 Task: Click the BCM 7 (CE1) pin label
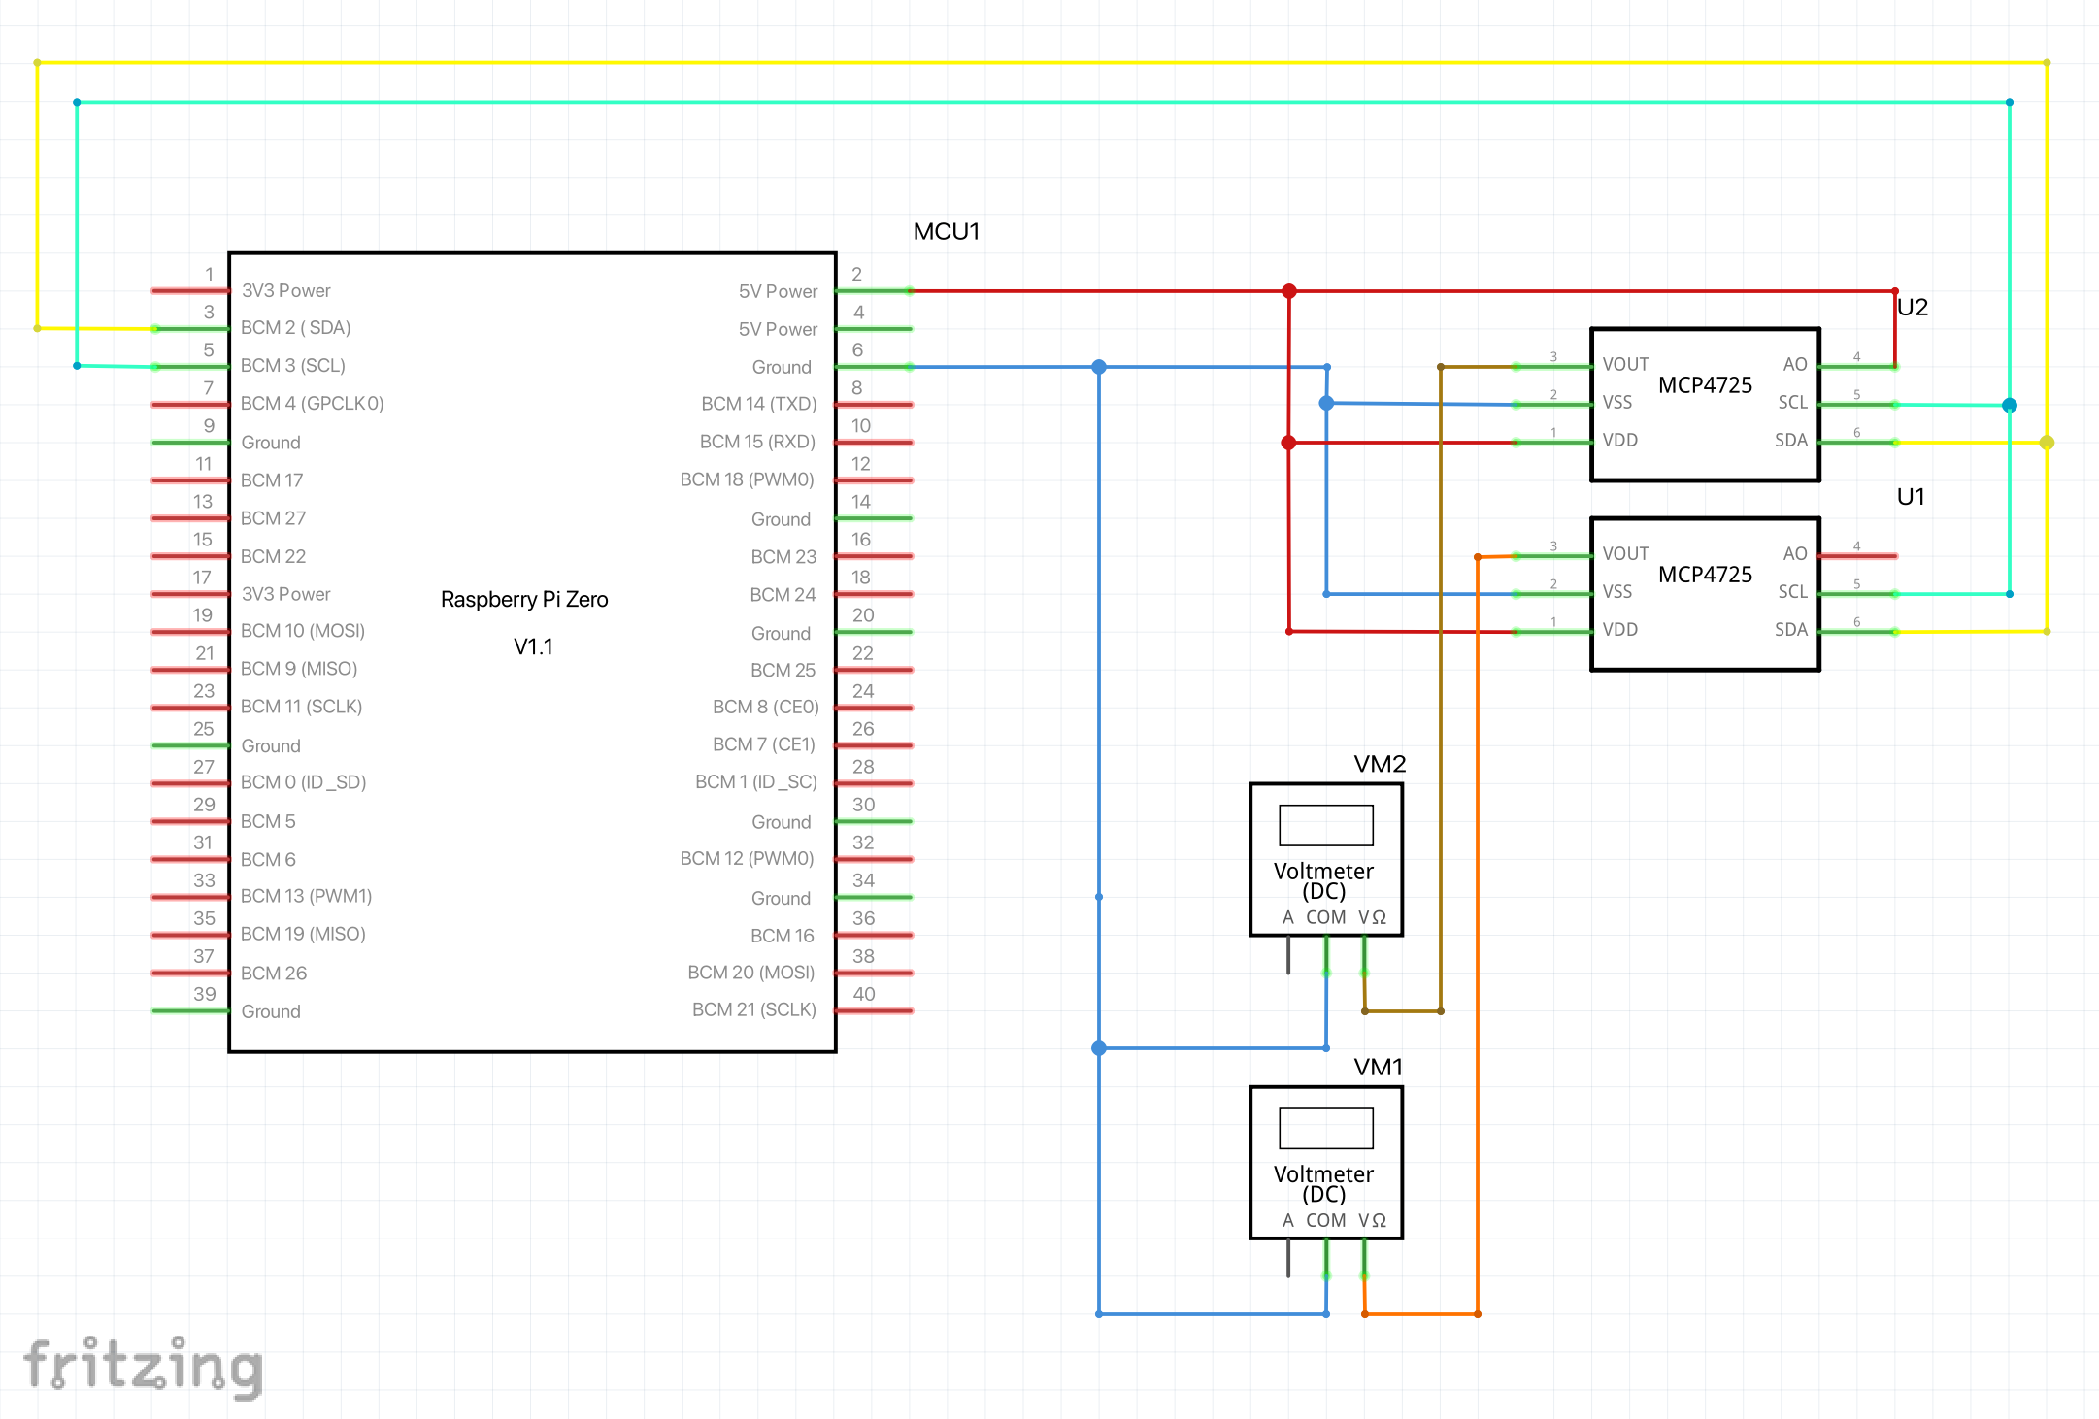click(x=763, y=744)
